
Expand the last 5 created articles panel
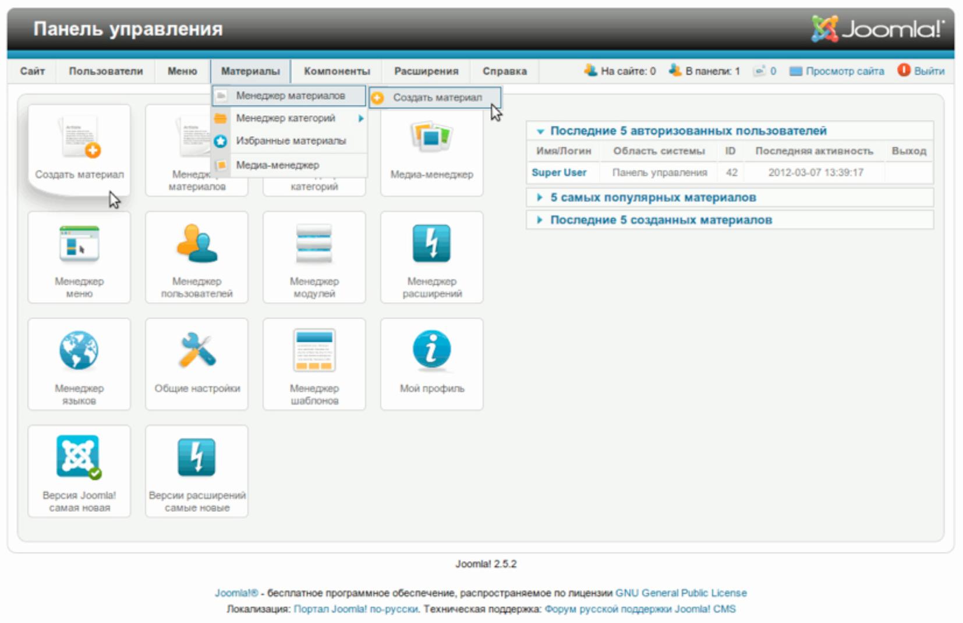[661, 220]
